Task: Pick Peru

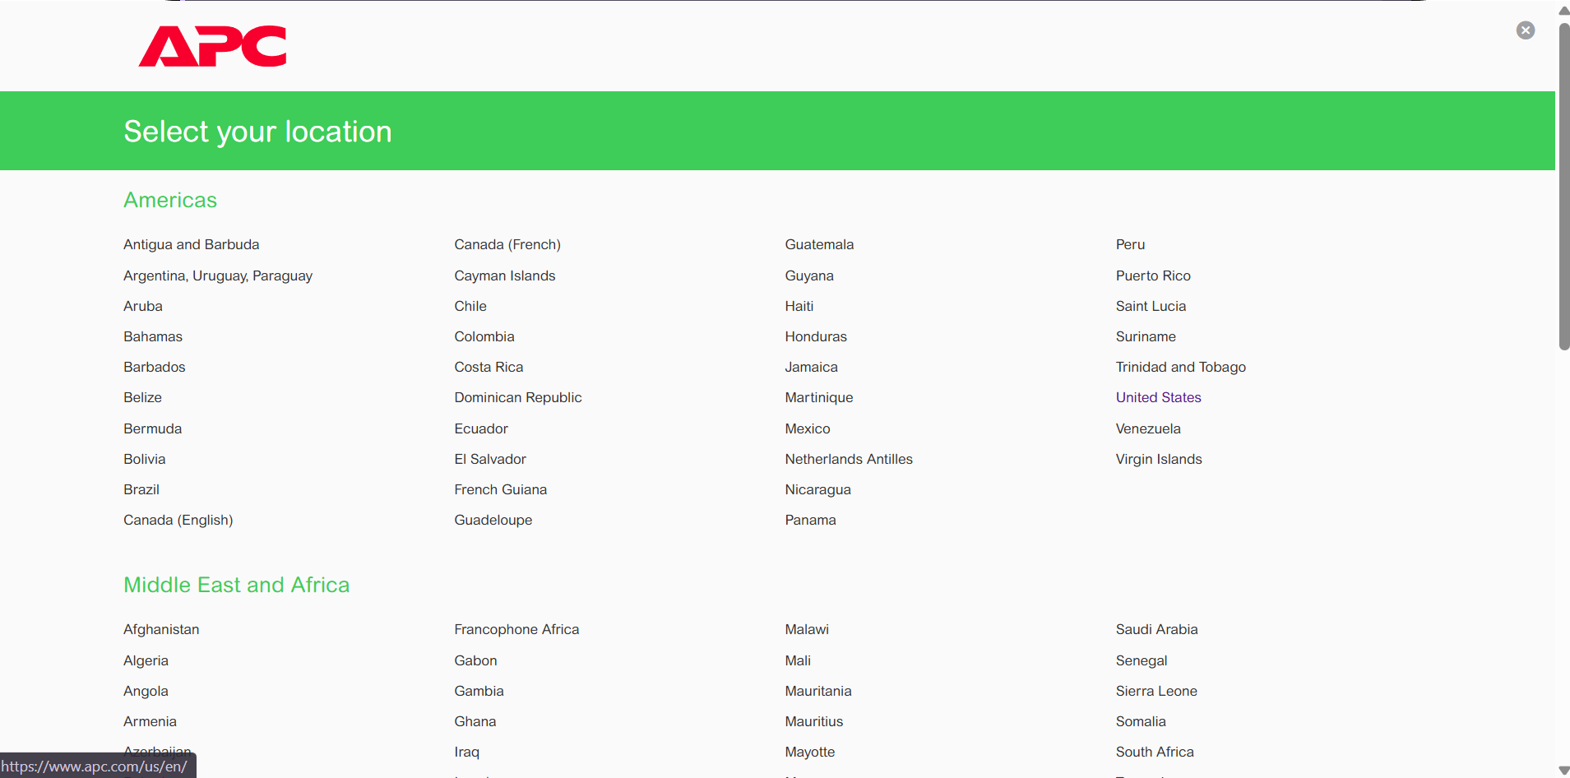Action: coord(1131,244)
